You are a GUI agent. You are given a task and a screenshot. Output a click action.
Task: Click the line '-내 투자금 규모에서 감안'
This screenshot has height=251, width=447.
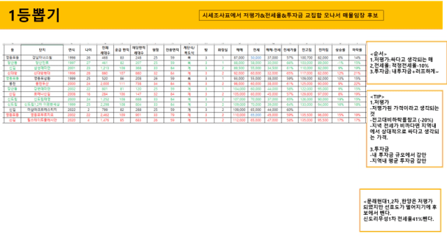coord(398,155)
